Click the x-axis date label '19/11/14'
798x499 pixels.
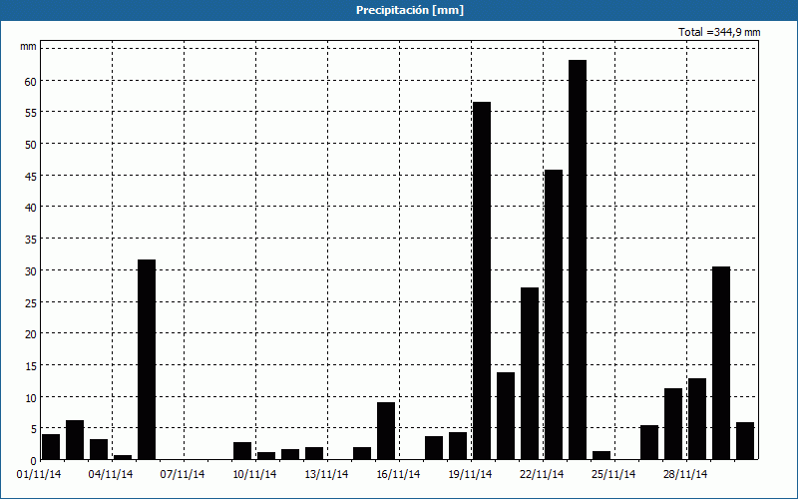coord(470,475)
